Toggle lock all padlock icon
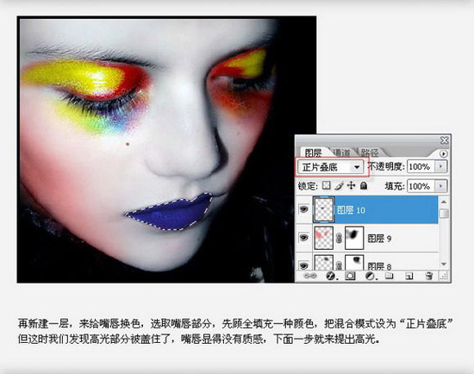This screenshot has height=374, width=474. (x=364, y=185)
